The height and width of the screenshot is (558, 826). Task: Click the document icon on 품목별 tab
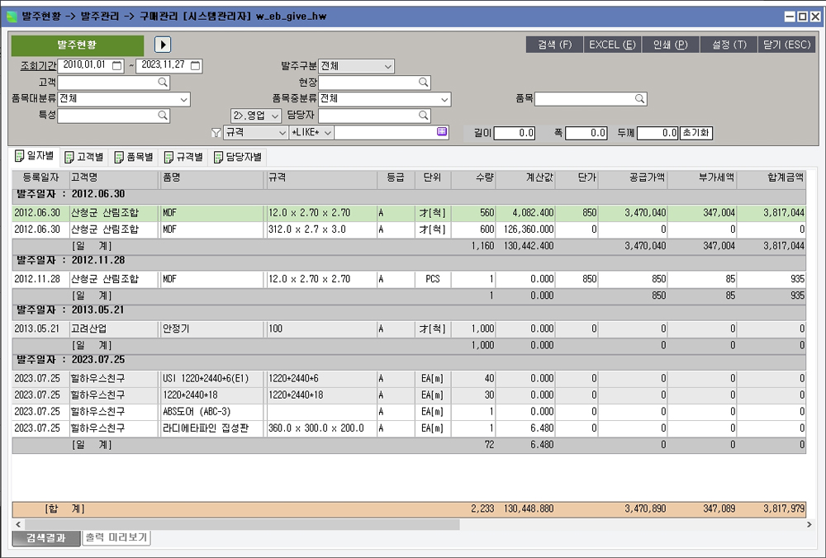[119, 157]
